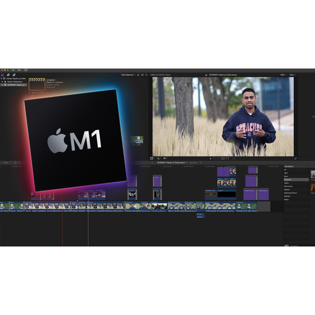Screen dimensions: 315x315
Task: Select the Dissolves transitions category
Action: [x=288, y=180]
